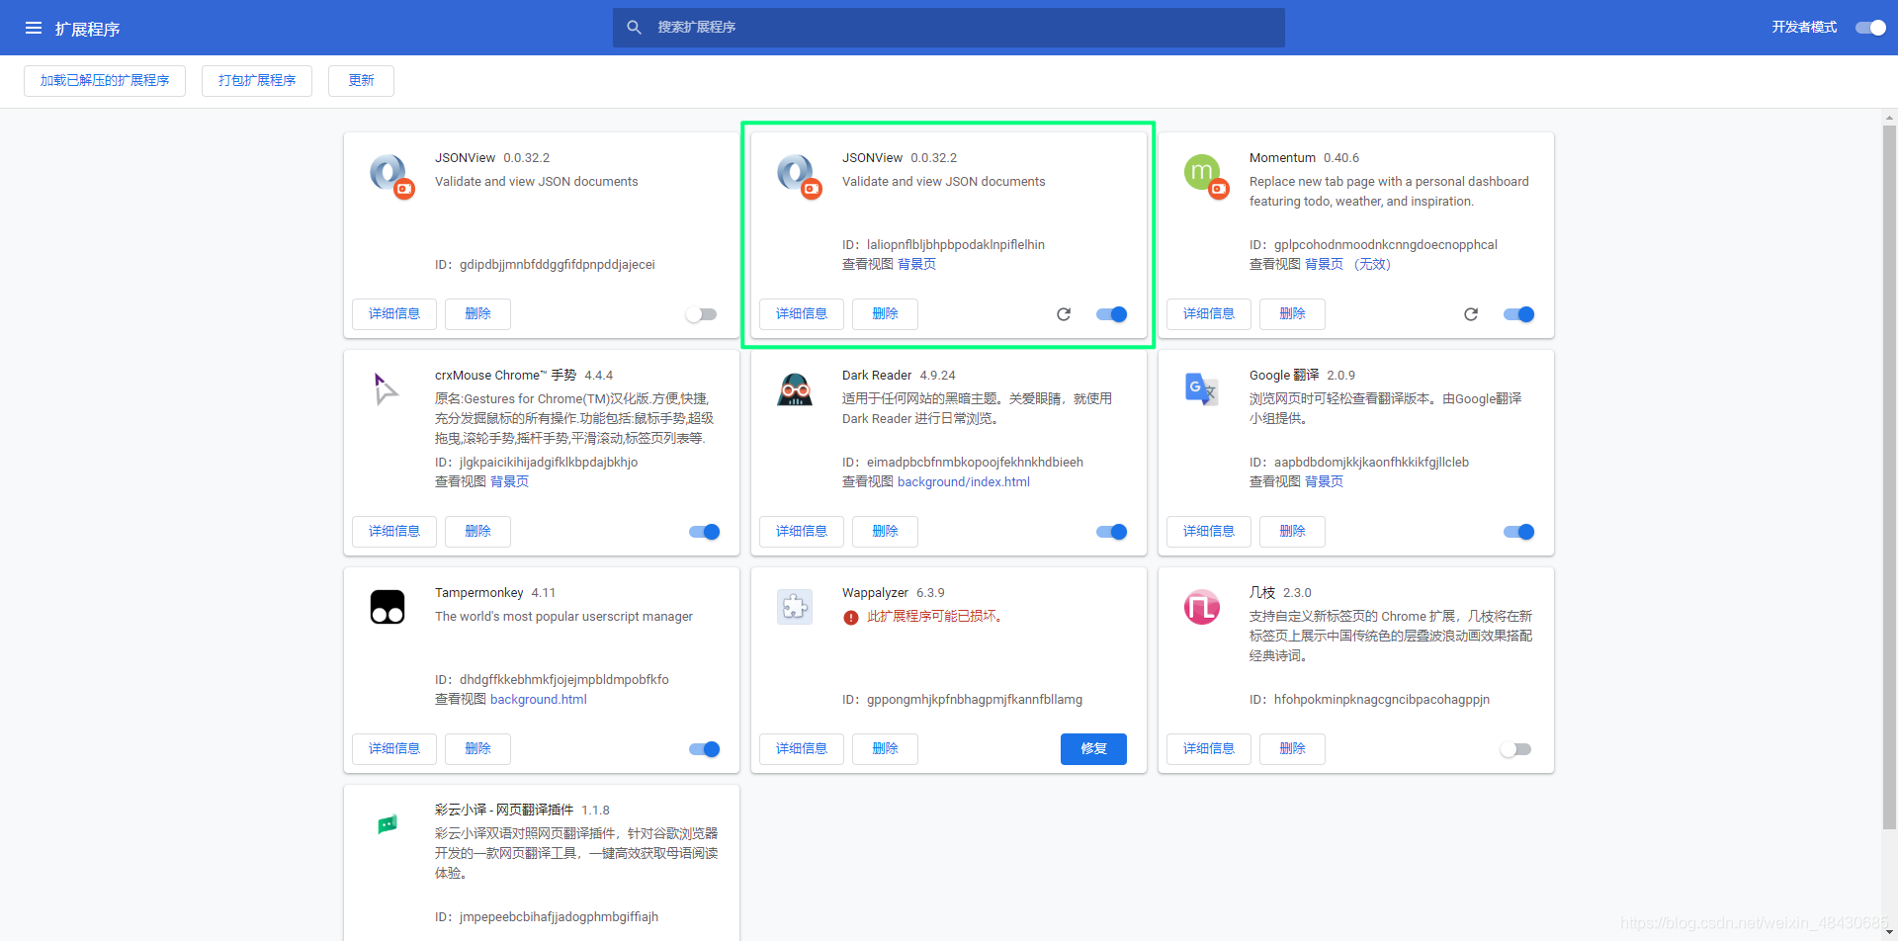Open crxMouse Chrome 背景页 link
The width and height of the screenshot is (1898, 941).
(x=509, y=481)
